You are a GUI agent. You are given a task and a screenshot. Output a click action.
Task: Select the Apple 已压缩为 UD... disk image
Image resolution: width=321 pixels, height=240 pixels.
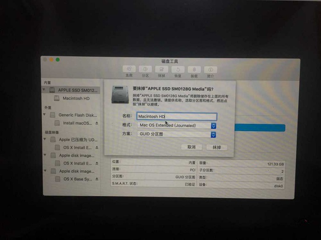pos(78,140)
